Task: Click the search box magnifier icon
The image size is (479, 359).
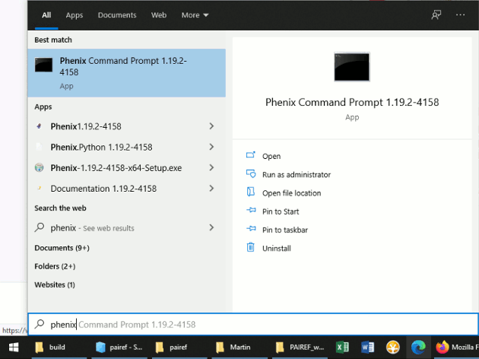Action: pos(40,324)
